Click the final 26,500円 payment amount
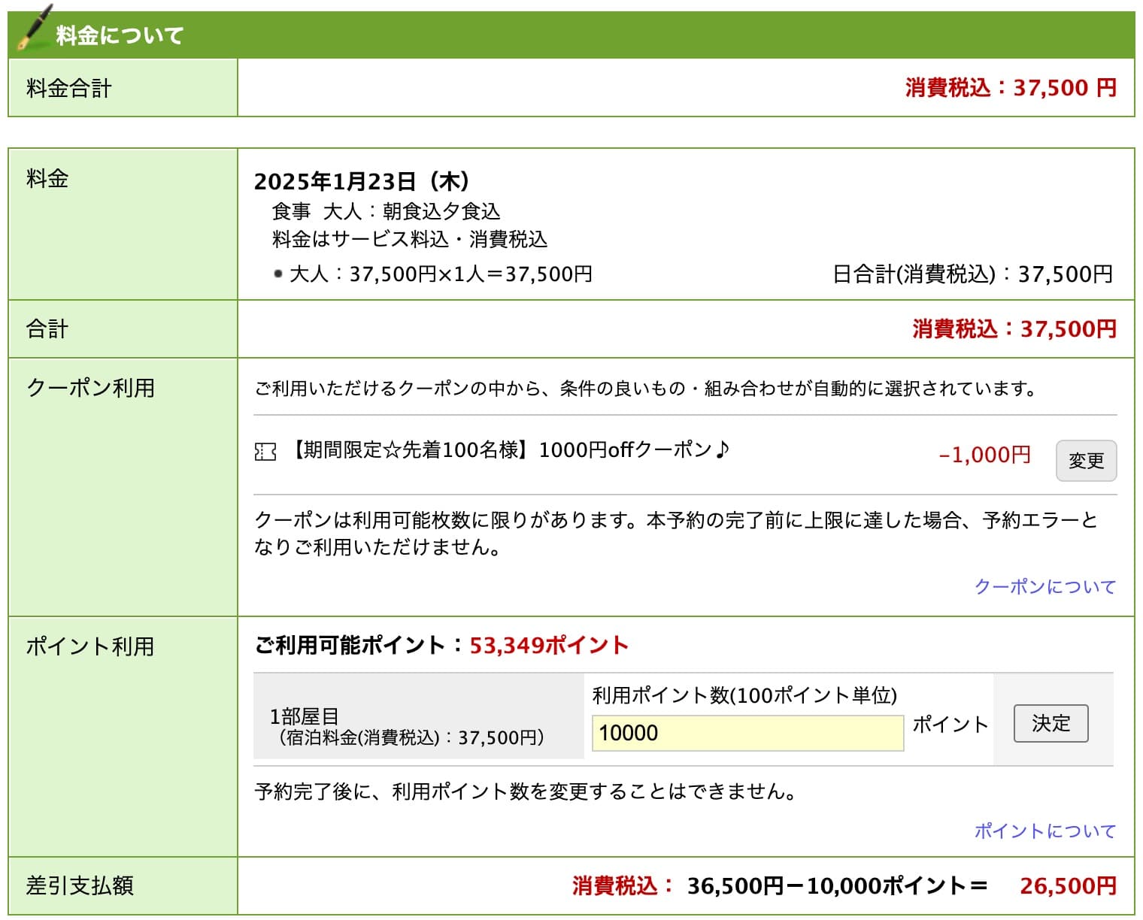Image resolution: width=1143 pixels, height=920 pixels. click(1068, 885)
